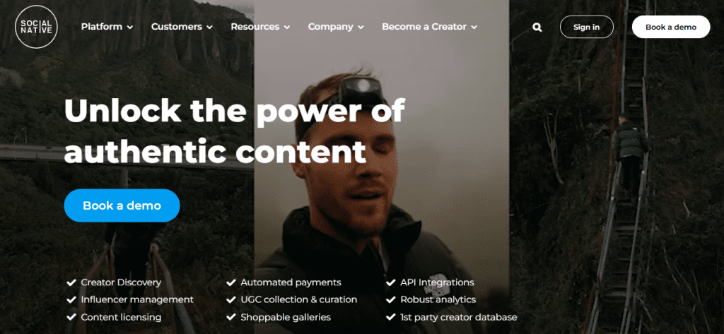This screenshot has height=334, width=724.
Task: Expand the Customers dropdown arrow
Action: pyautogui.click(x=209, y=28)
